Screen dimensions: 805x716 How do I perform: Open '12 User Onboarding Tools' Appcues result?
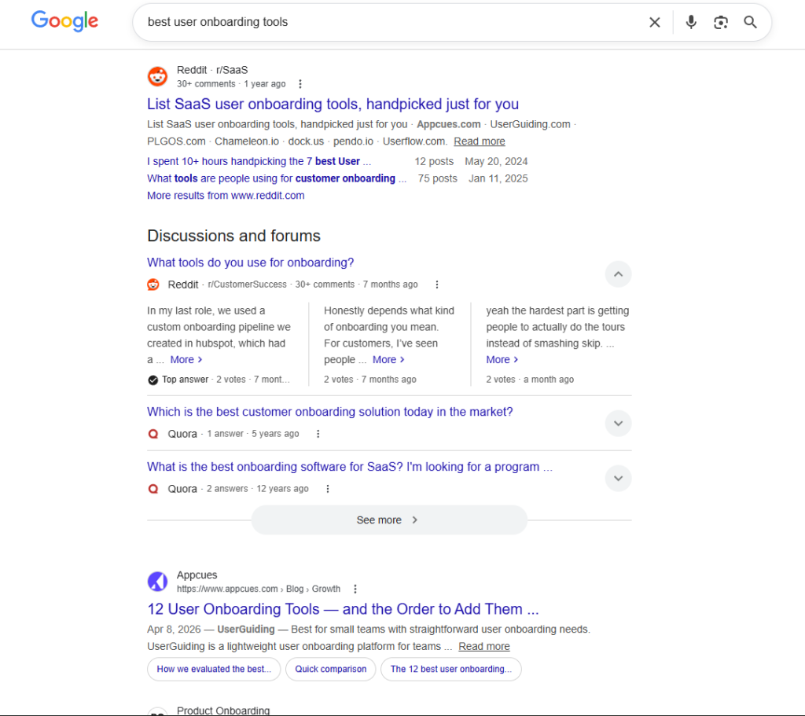click(343, 609)
